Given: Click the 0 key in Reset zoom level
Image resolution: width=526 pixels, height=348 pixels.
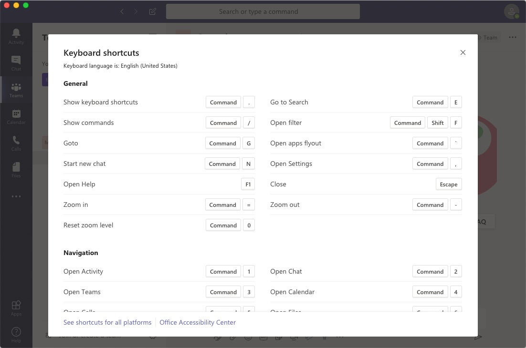Looking at the screenshot, I should pyautogui.click(x=249, y=225).
